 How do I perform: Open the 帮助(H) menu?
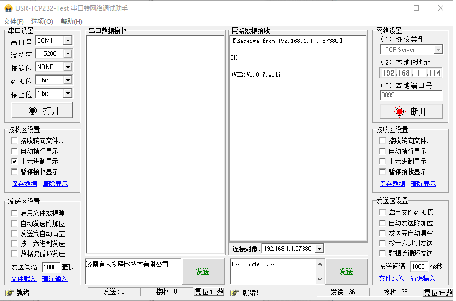[71, 22]
